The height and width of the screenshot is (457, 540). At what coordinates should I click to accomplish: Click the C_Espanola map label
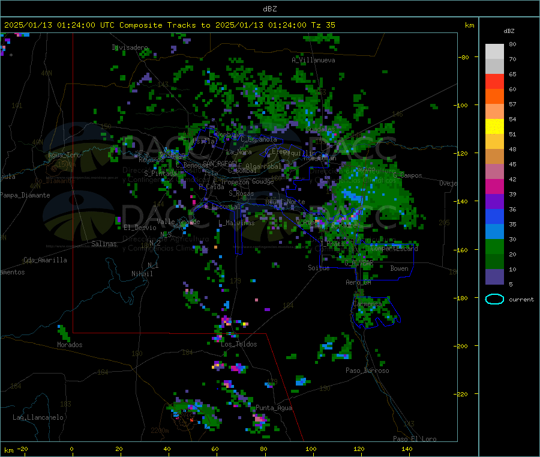[x=259, y=139]
